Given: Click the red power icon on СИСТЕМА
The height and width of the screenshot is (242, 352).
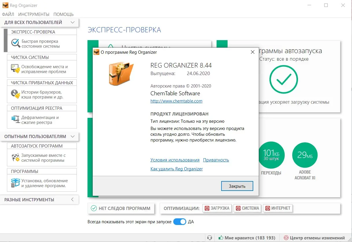Looking at the screenshot, I should 238,208.
